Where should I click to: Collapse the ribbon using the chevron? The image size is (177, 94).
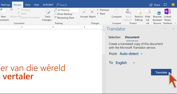(x=175, y=23)
